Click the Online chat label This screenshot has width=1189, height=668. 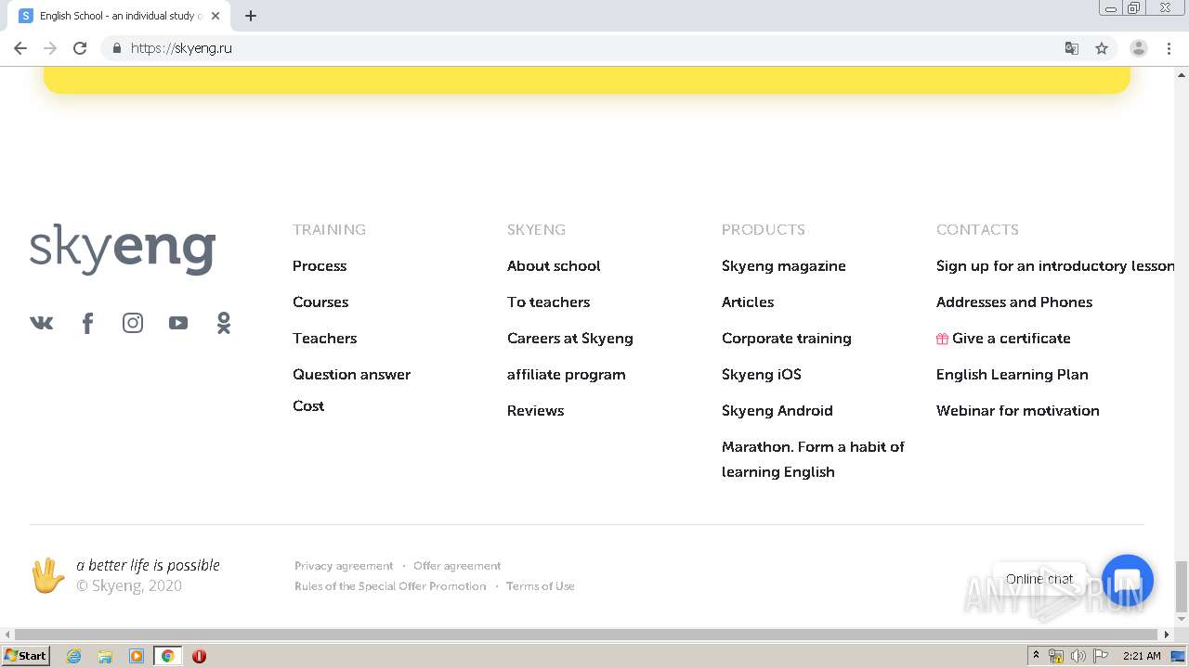pyautogui.click(x=1039, y=579)
